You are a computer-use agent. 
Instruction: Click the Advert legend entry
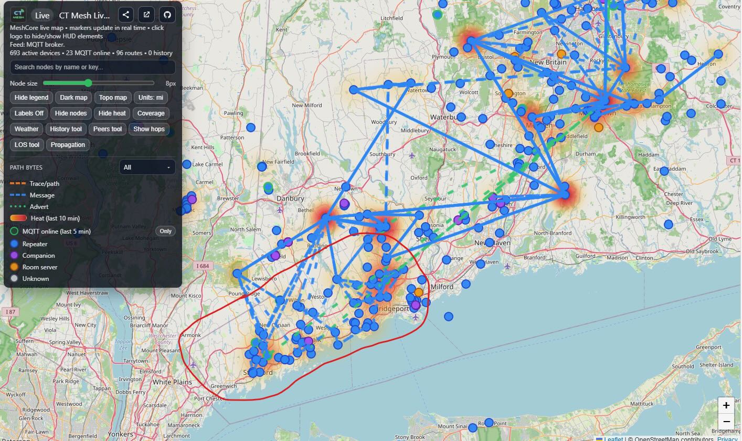29,207
